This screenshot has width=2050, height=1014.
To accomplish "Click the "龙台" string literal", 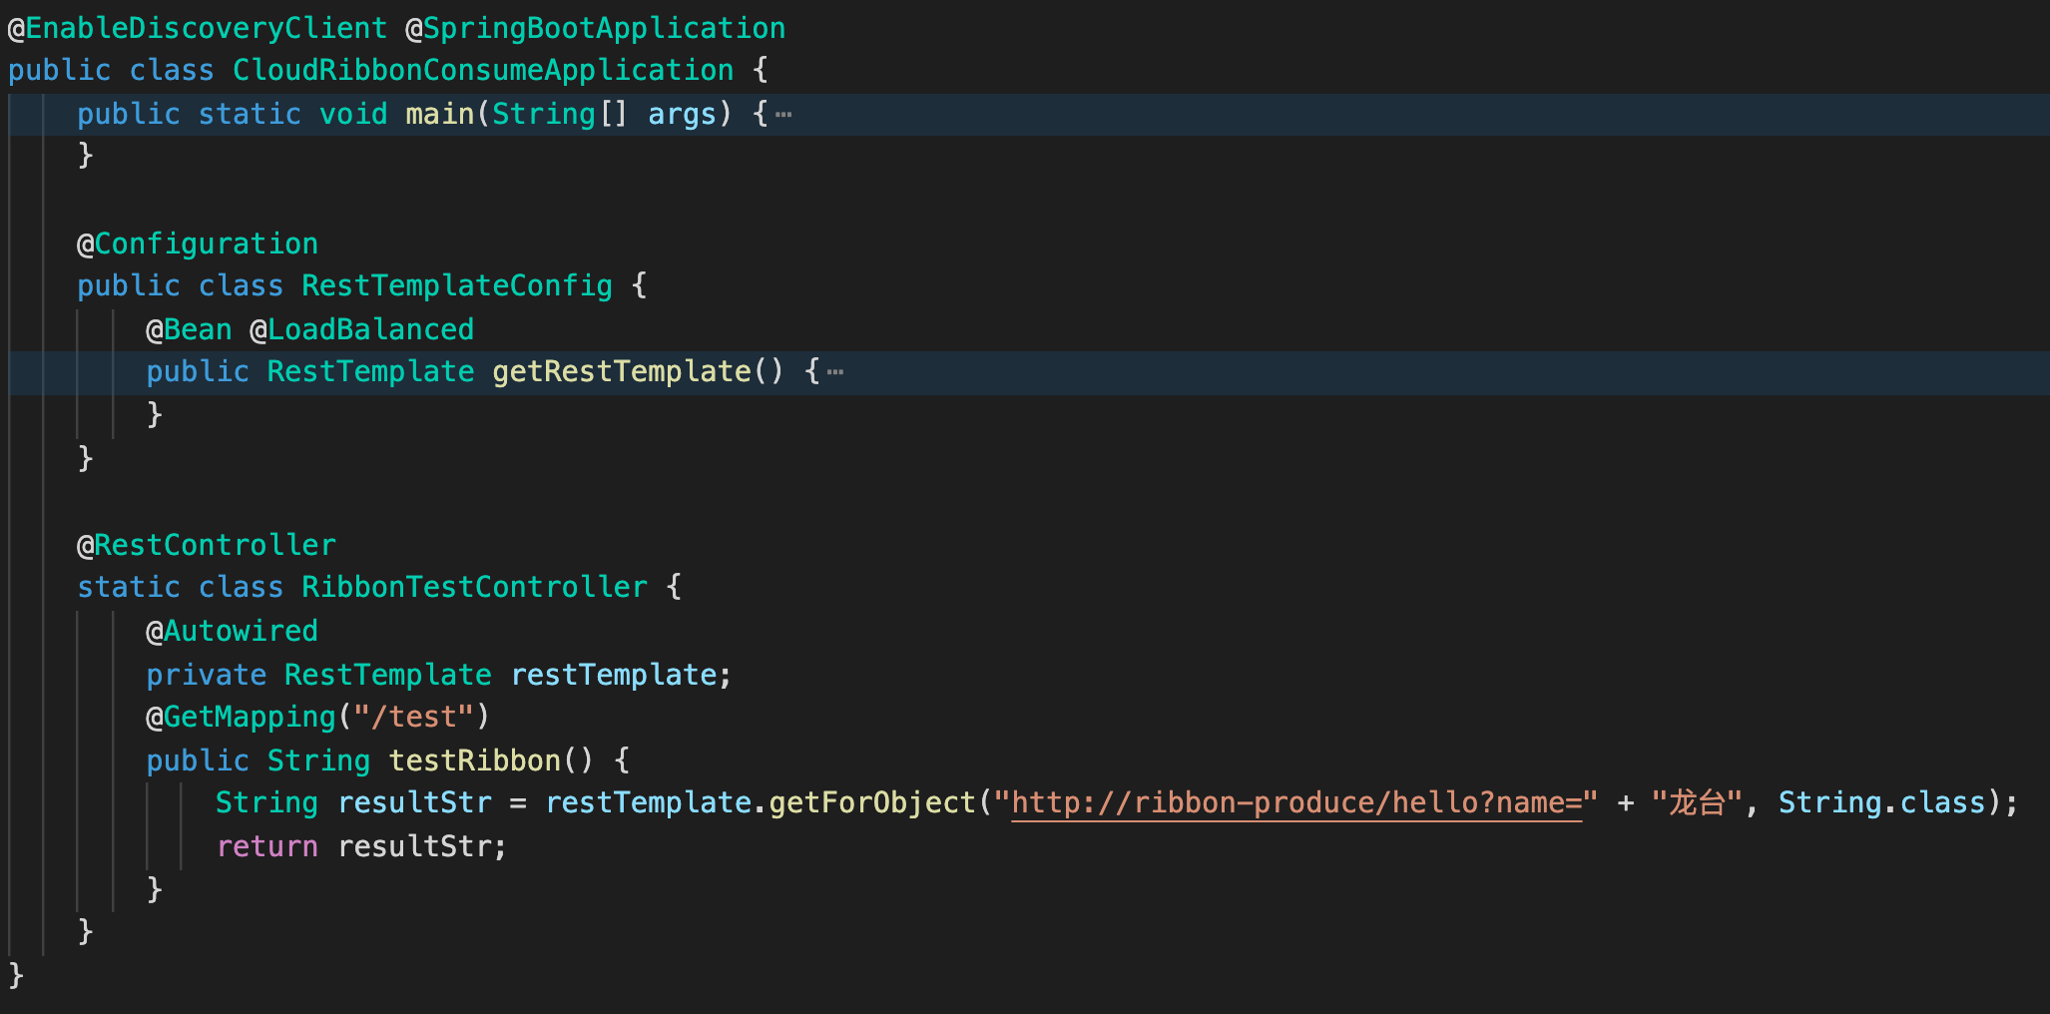I will (x=1697, y=803).
